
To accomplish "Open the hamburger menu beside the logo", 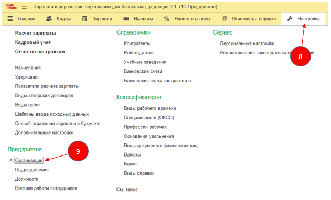I will [24, 7].
